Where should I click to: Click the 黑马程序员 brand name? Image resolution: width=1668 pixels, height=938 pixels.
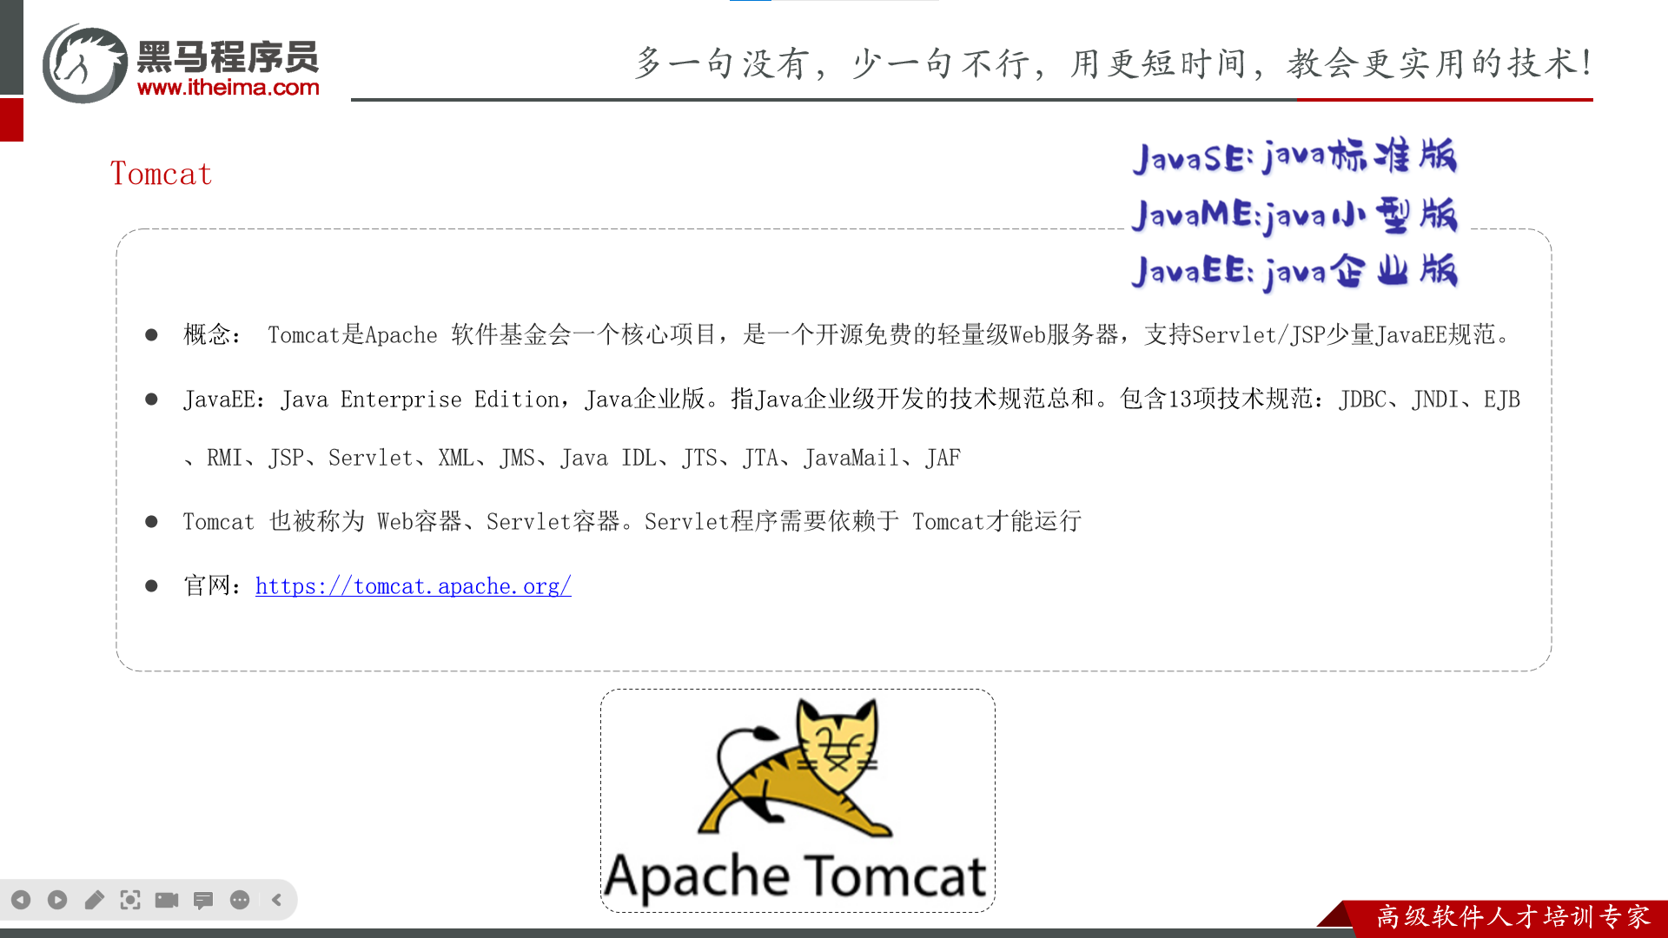(x=228, y=57)
